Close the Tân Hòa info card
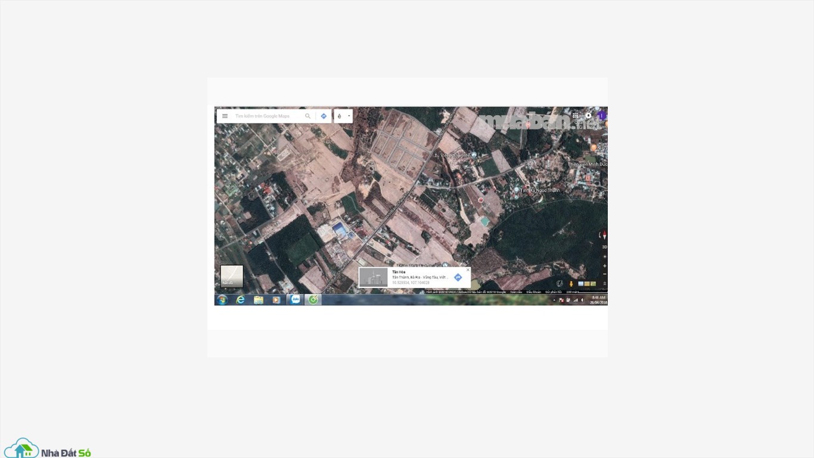The width and height of the screenshot is (814, 458). coord(468,270)
